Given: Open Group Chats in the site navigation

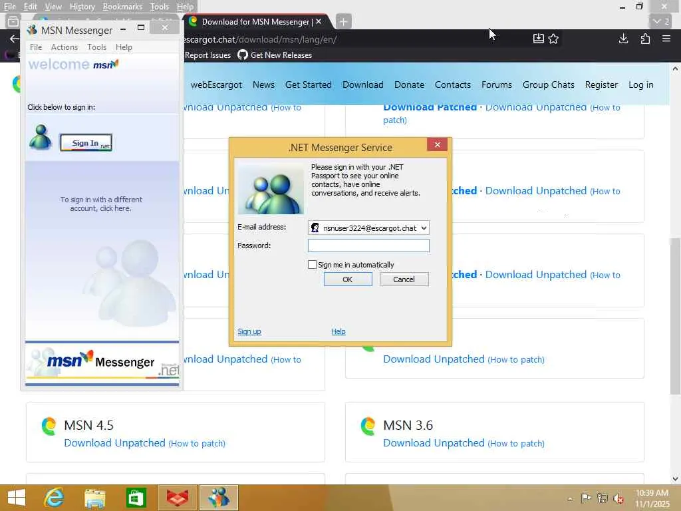Looking at the screenshot, I should click(548, 85).
